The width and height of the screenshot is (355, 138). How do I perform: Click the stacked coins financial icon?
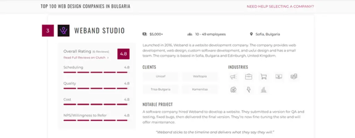[294, 77]
